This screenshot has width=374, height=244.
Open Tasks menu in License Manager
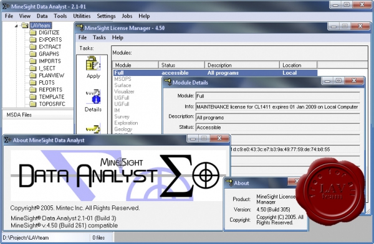99,37
